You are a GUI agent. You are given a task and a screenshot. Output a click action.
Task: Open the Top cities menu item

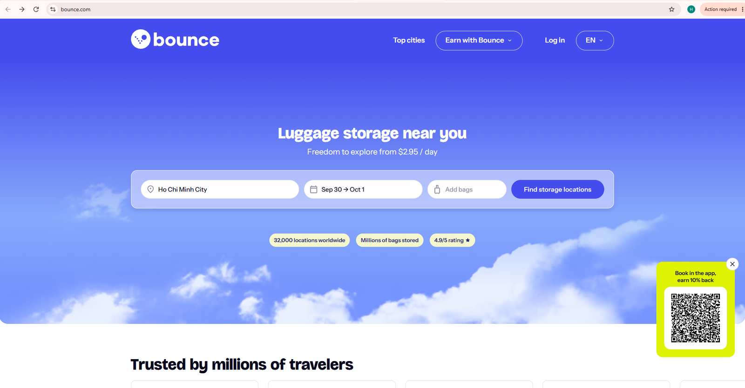[x=409, y=40]
